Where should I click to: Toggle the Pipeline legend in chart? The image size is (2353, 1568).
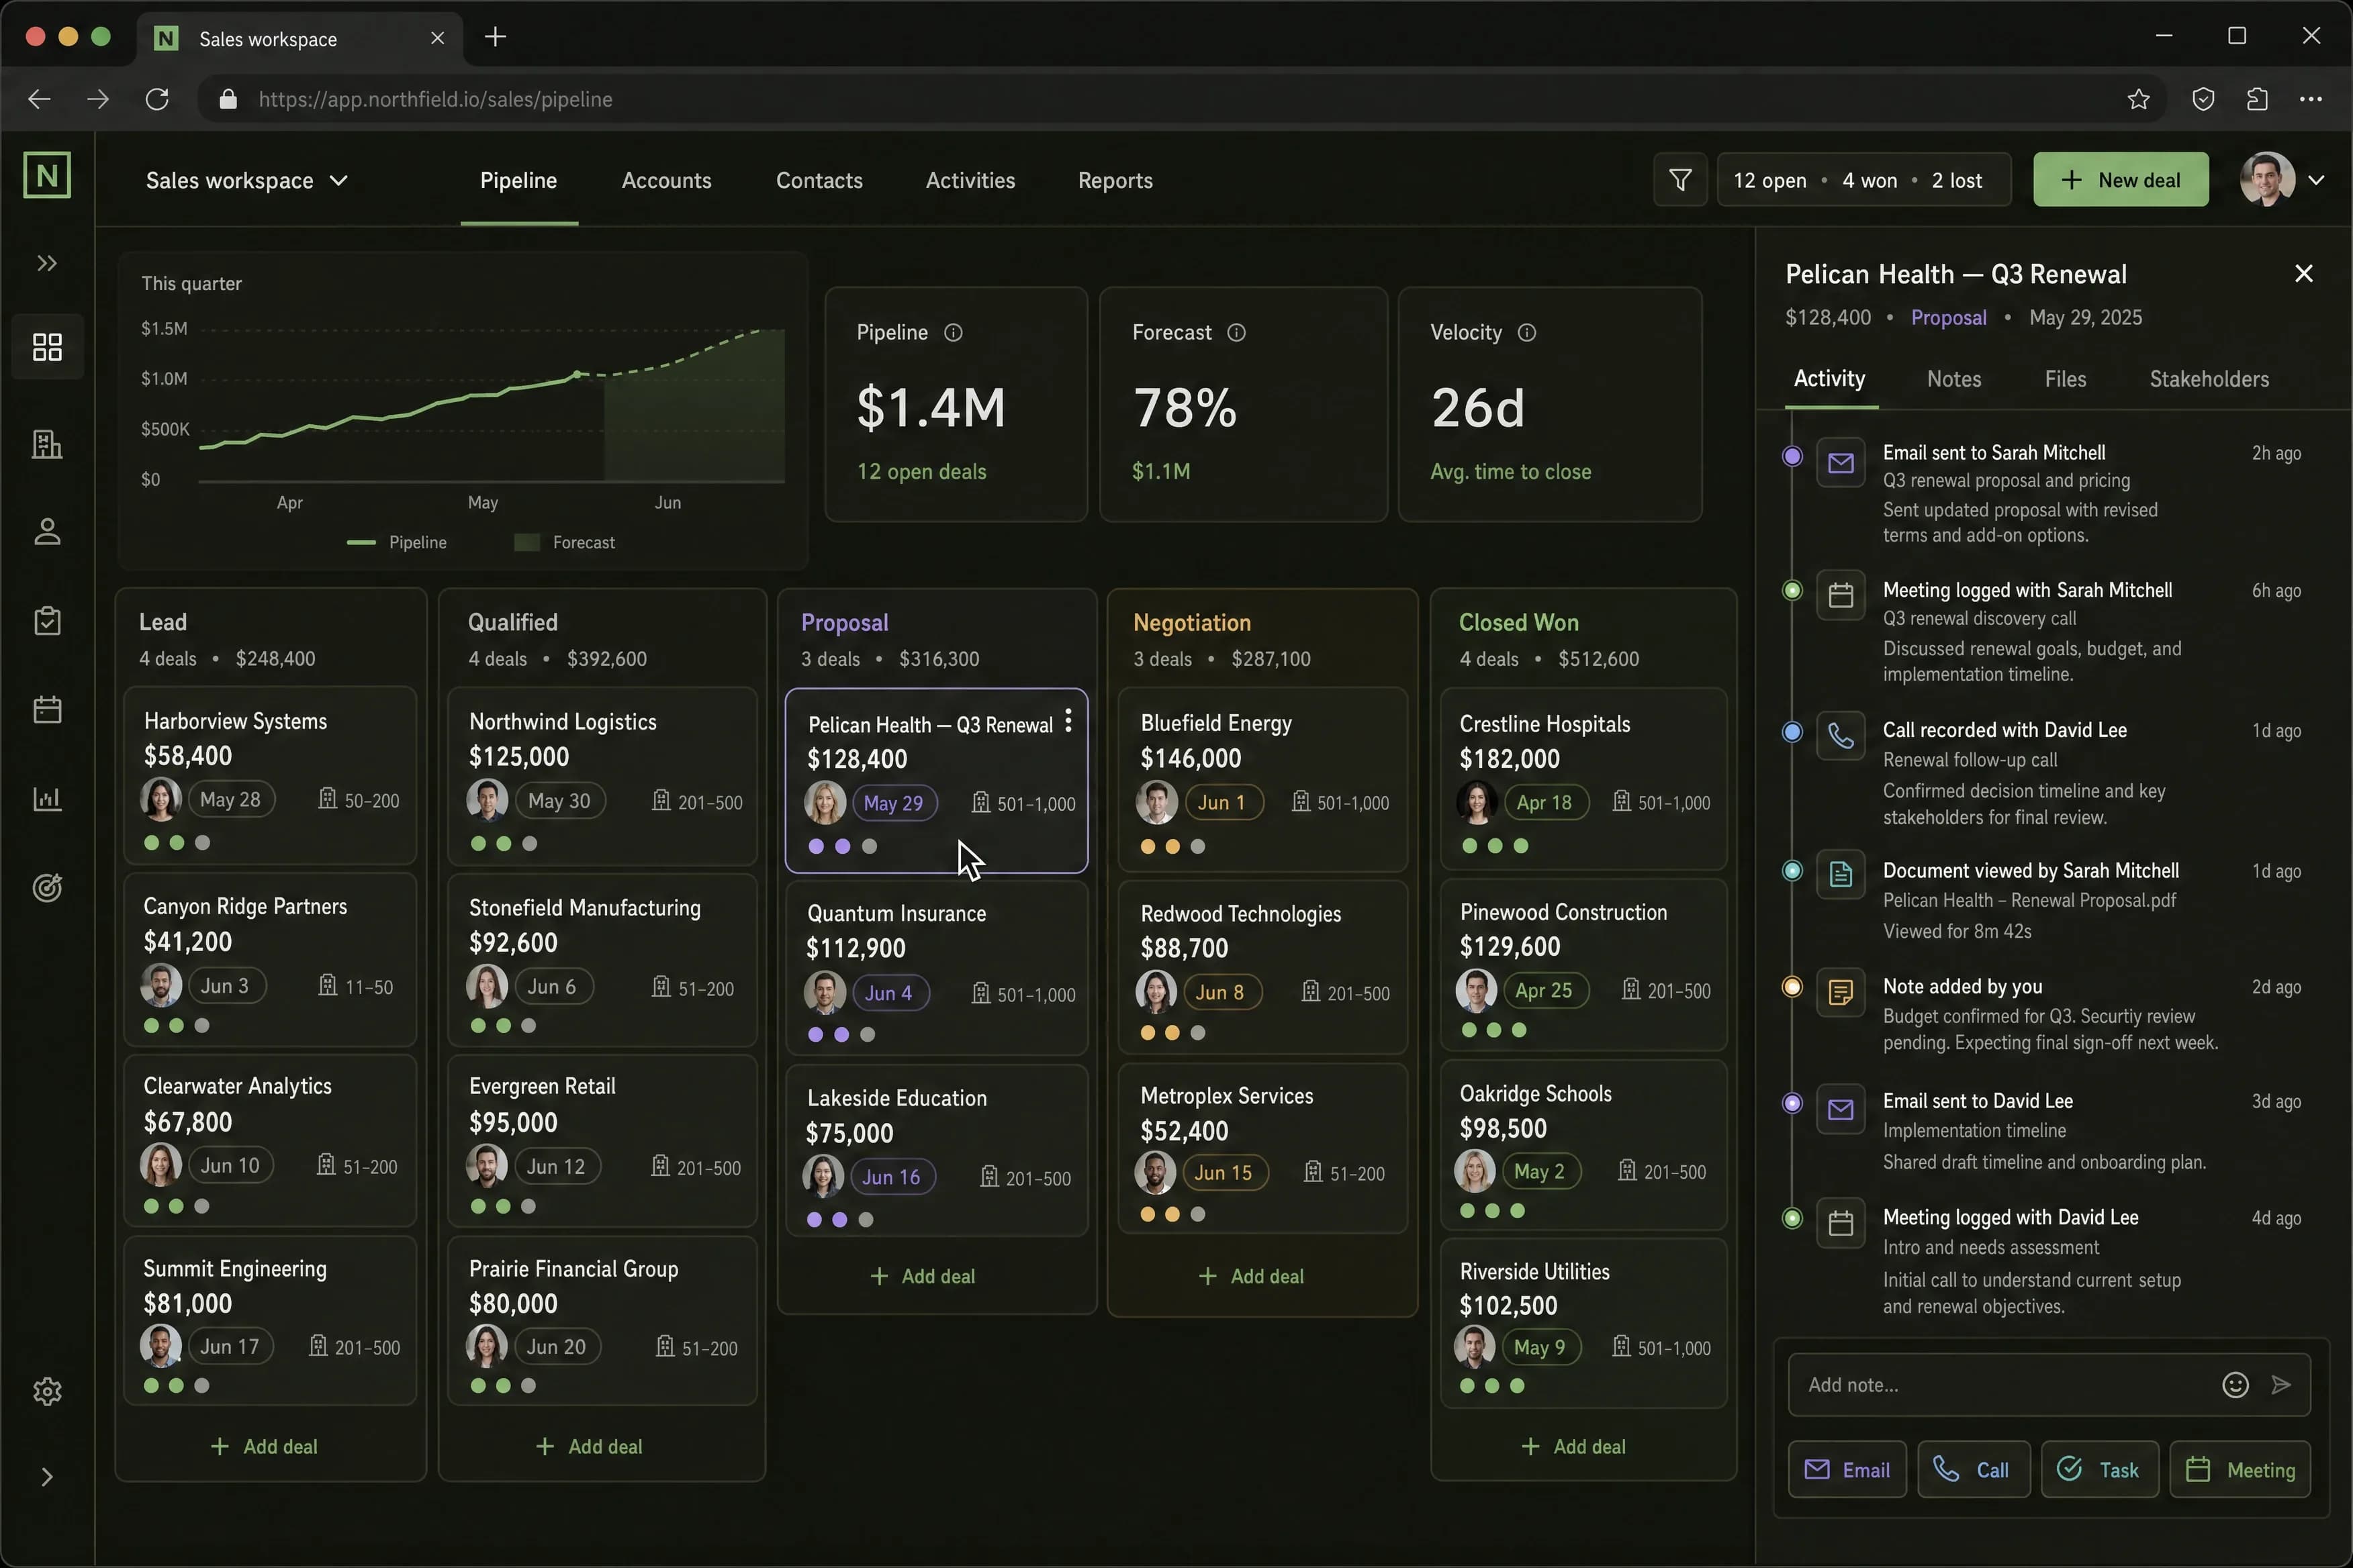(x=397, y=542)
